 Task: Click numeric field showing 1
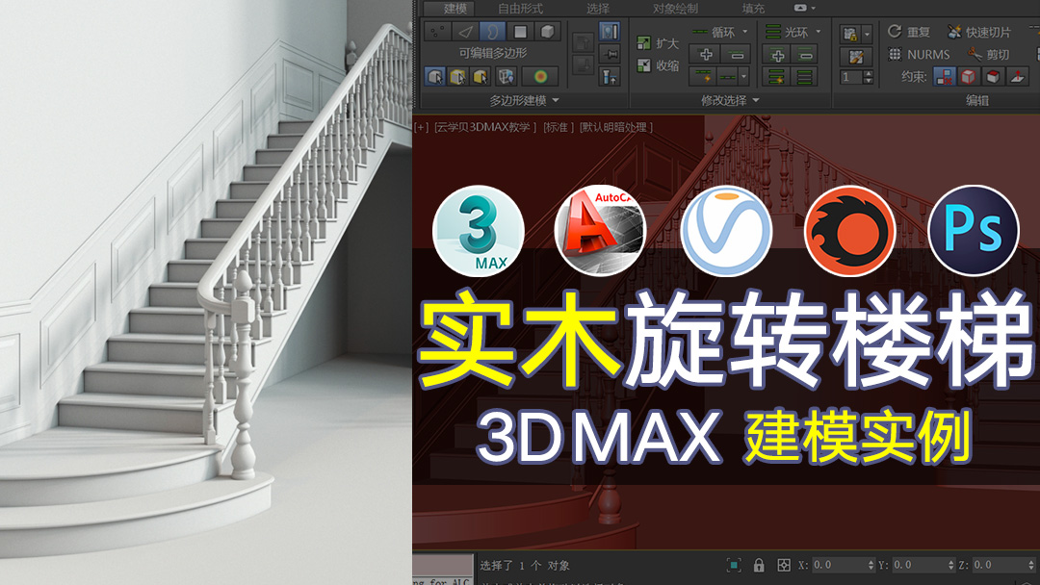click(851, 77)
